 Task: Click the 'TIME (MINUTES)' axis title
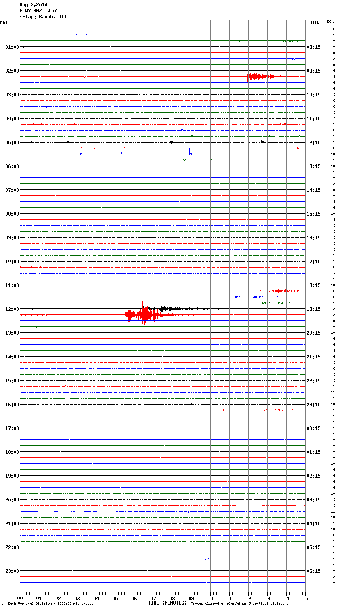167,603
